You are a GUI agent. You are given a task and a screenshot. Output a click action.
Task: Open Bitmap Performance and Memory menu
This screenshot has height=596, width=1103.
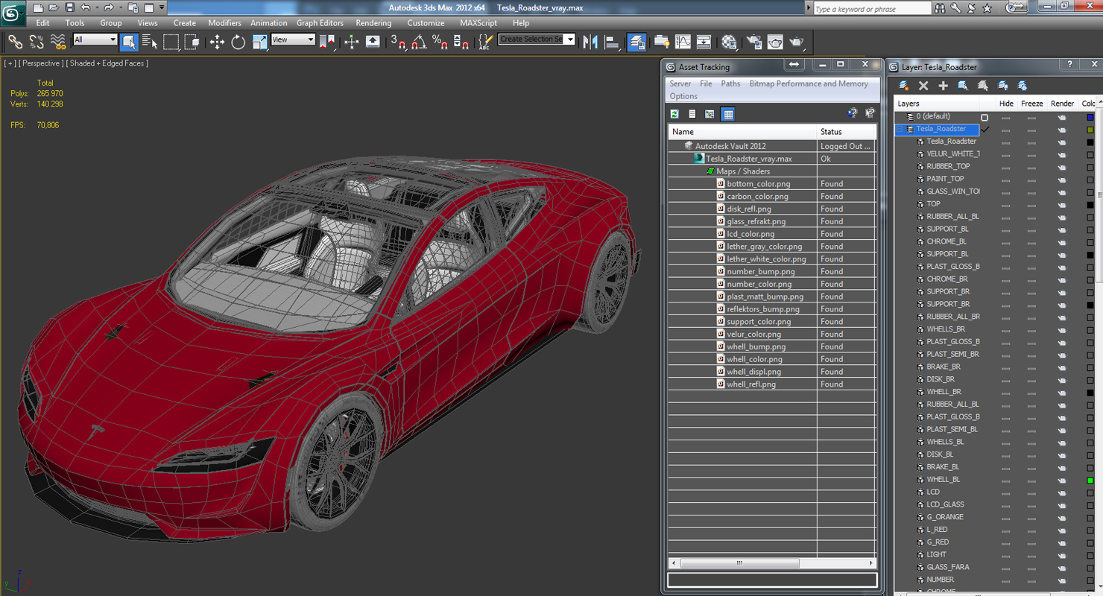(x=809, y=83)
